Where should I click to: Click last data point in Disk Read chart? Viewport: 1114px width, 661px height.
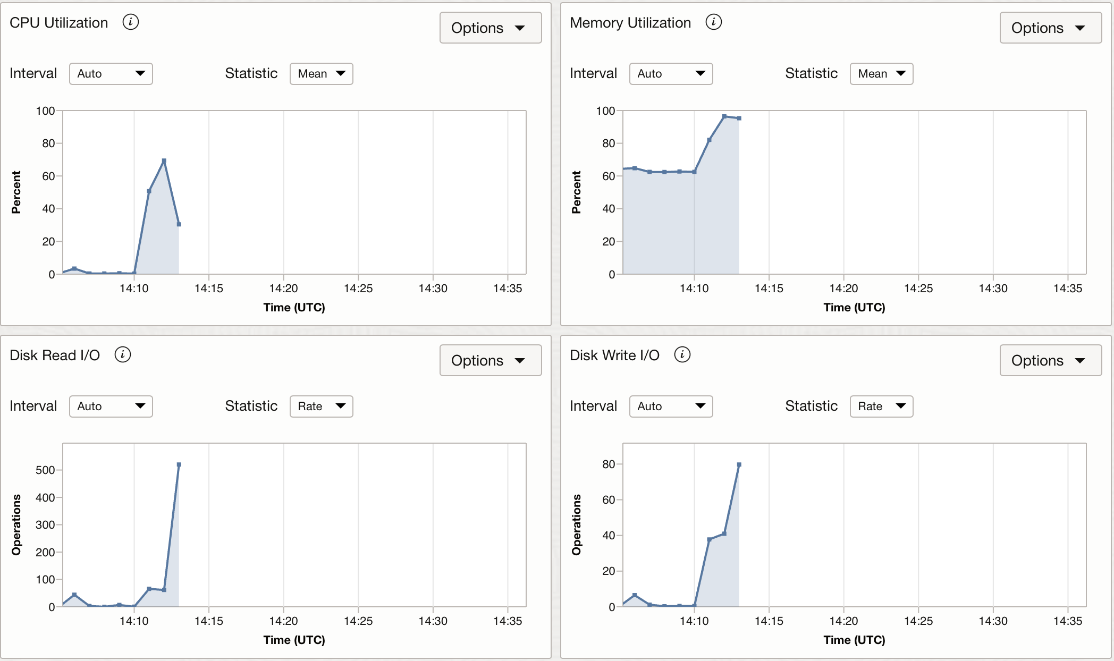pyautogui.click(x=179, y=465)
